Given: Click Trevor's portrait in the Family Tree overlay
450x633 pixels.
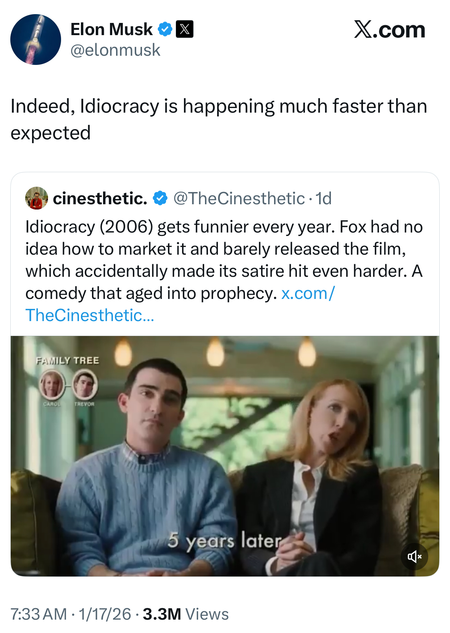Looking at the screenshot, I should tap(85, 384).
